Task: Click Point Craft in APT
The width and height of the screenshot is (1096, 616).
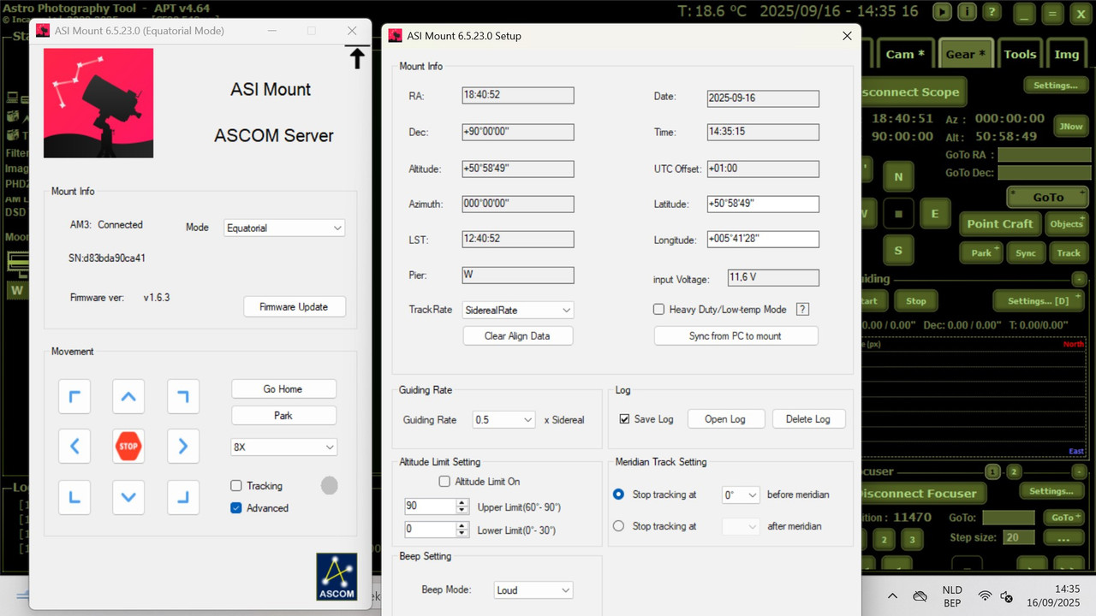Action: pos(1000,223)
